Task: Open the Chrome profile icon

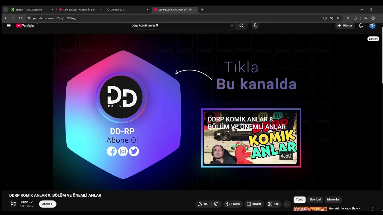Action: point(373,18)
